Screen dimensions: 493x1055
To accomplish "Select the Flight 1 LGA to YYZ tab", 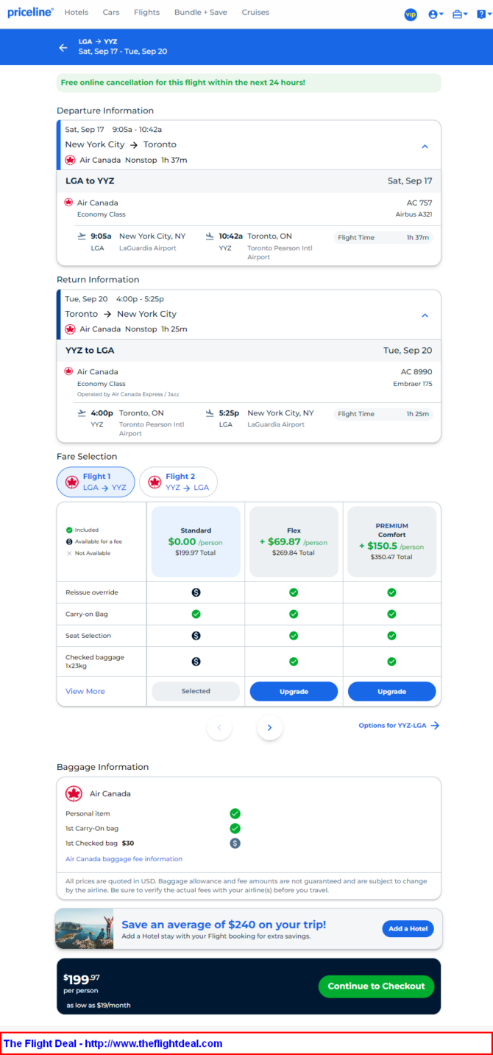I will [96, 482].
